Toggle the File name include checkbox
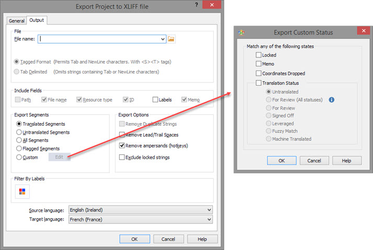This screenshot has width=373, height=250. point(44,100)
